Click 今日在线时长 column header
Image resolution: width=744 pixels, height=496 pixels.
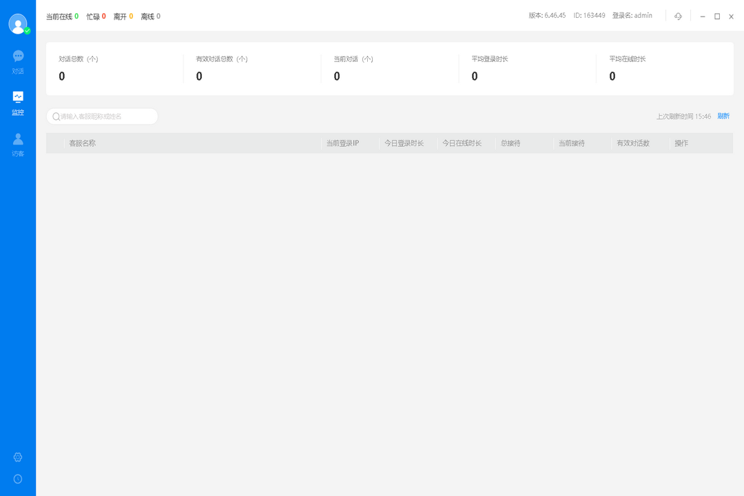[x=462, y=143]
